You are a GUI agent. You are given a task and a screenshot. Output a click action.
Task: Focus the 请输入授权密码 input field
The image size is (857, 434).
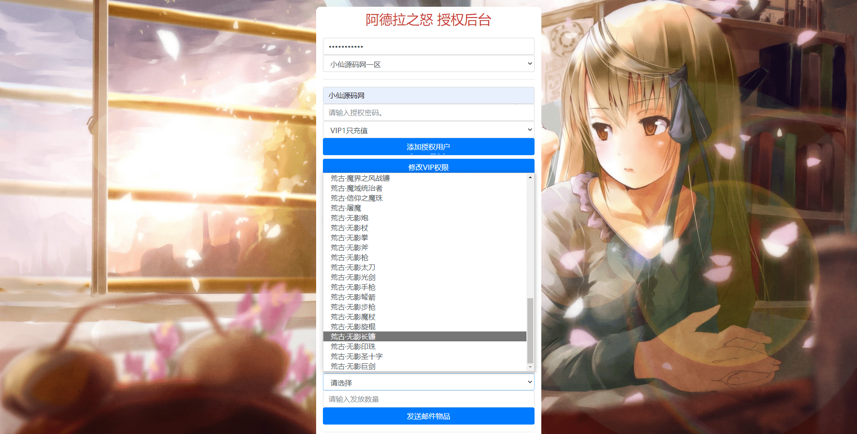click(x=428, y=112)
